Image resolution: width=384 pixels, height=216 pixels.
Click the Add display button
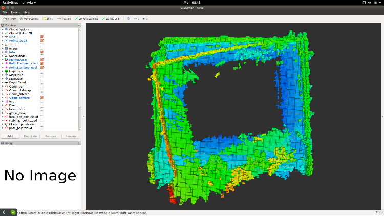pyautogui.click(x=10, y=136)
